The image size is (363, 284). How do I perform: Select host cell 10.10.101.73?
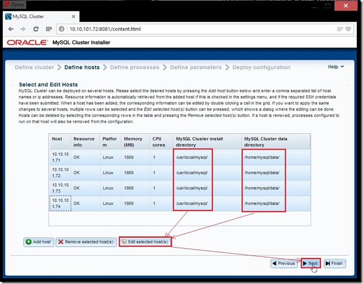[60, 188]
